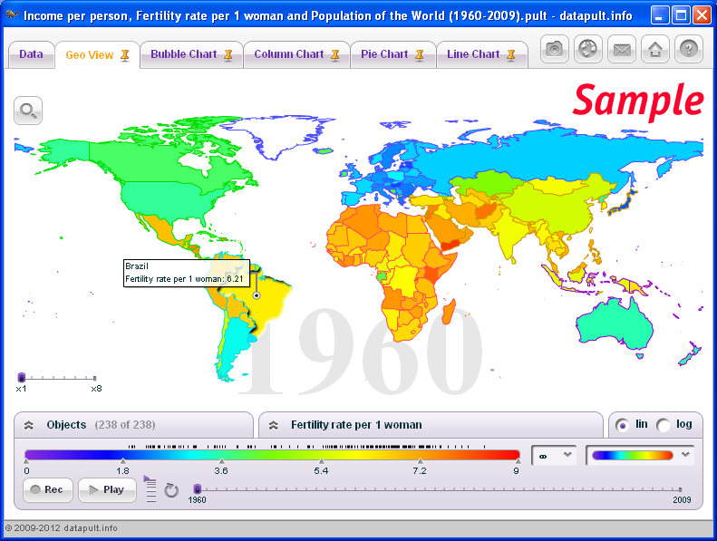717x541 pixels.
Task: Click the 'x8' zoom label
Action: pos(96,389)
